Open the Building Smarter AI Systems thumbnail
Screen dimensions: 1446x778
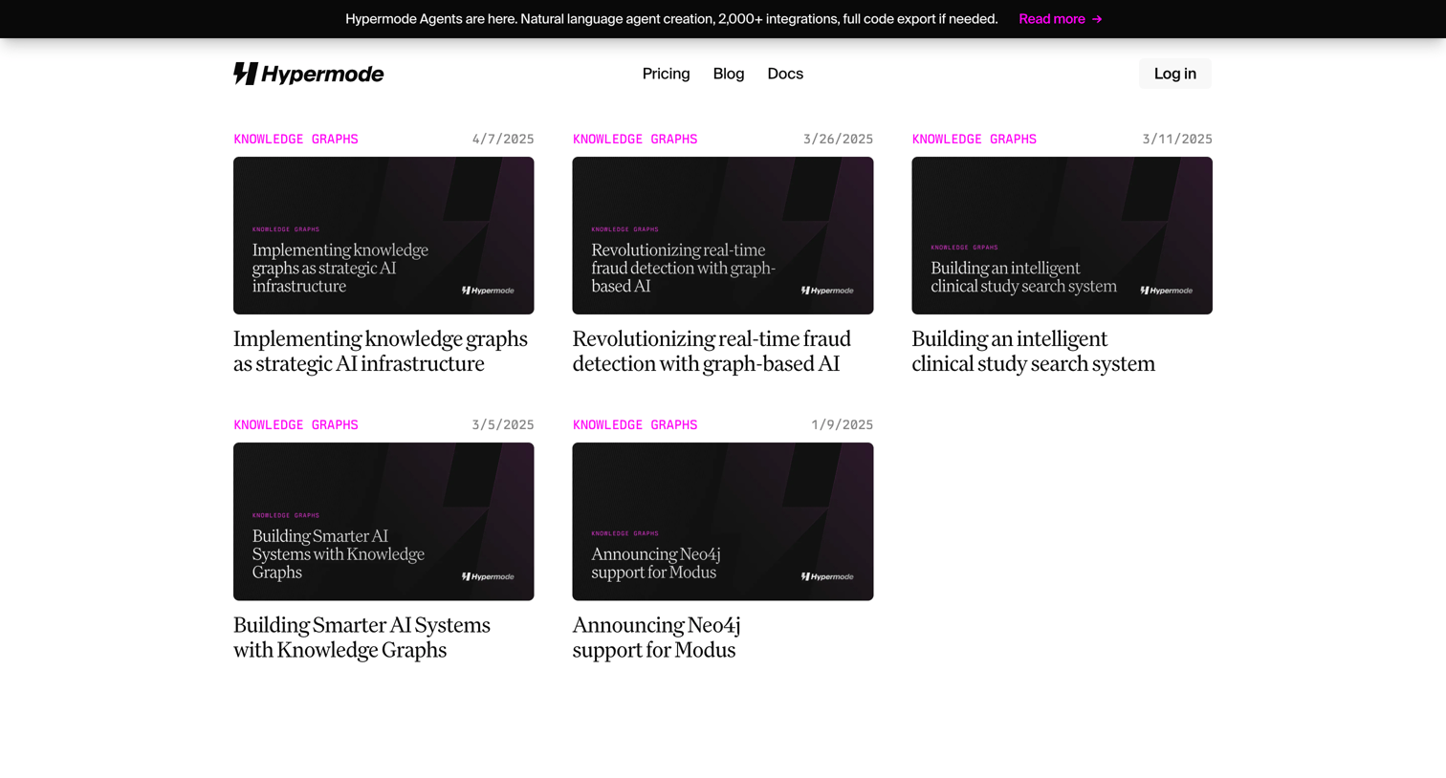(x=383, y=521)
